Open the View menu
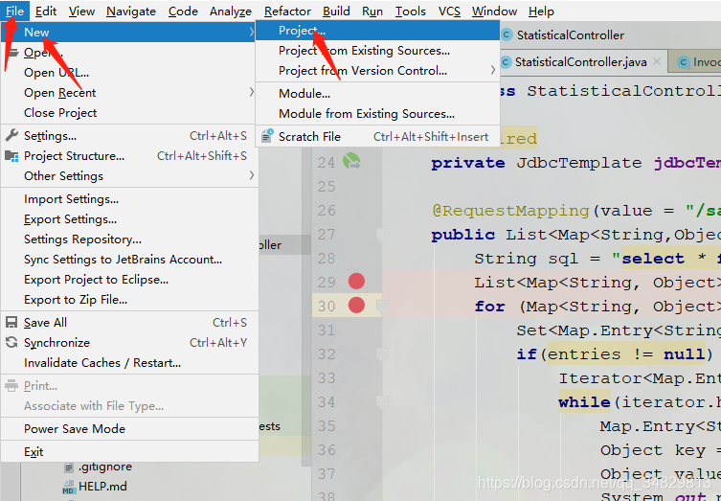This screenshot has width=721, height=501. point(81,11)
